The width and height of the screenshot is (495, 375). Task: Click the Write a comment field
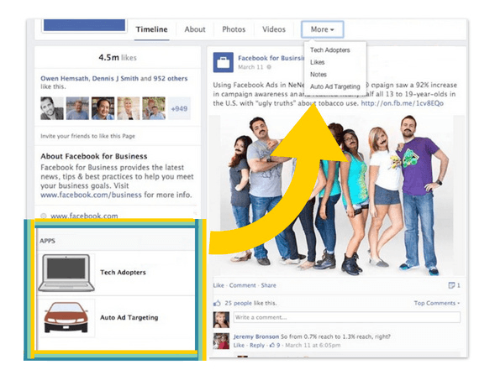(346, 317)
